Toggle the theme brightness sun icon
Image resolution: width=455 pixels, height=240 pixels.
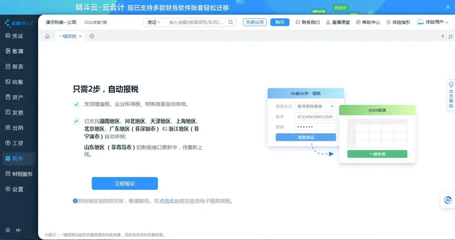coord(8,230)
